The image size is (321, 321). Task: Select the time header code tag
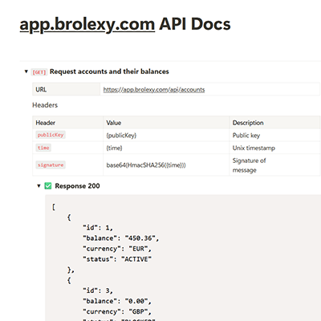43,148
